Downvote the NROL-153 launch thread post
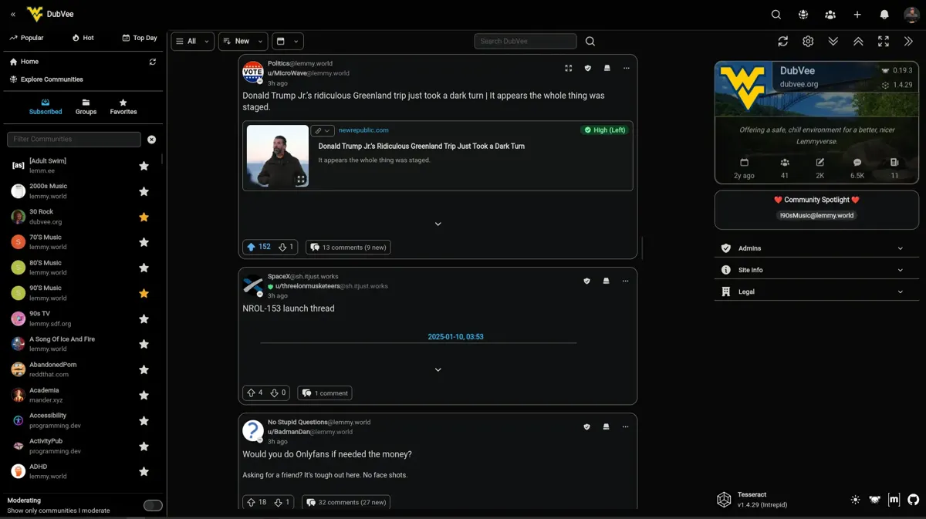This screenshot has width=926, height=519. coord(274,393)
